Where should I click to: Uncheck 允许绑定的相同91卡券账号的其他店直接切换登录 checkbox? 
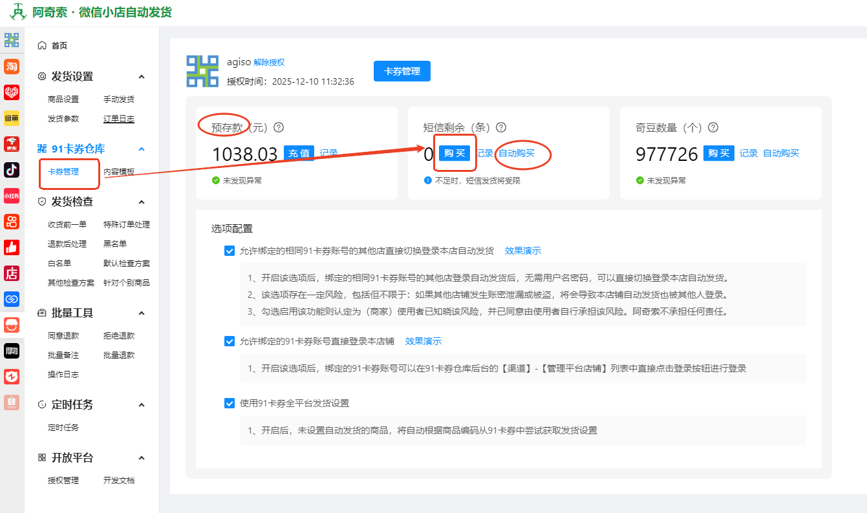[230, 251]
